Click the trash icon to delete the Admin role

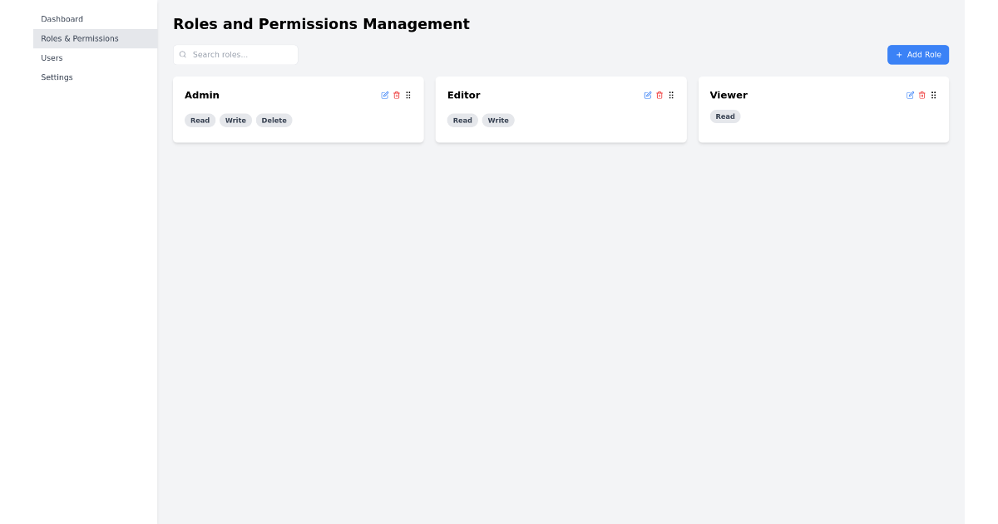[x=397, y=95]
